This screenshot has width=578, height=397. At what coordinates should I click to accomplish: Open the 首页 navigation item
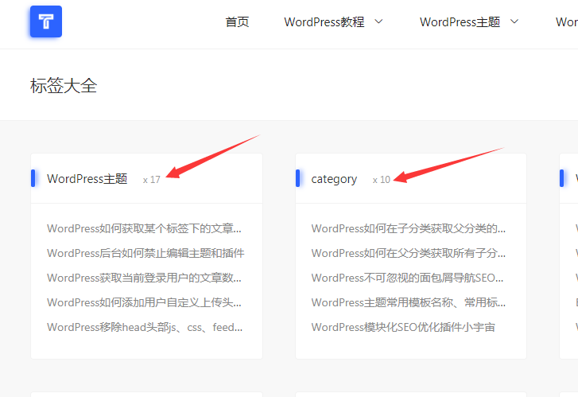(x=237, y=22)
